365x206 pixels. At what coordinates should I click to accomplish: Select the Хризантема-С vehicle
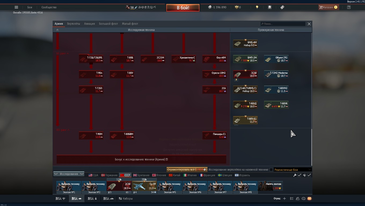(x=184, y=59)
